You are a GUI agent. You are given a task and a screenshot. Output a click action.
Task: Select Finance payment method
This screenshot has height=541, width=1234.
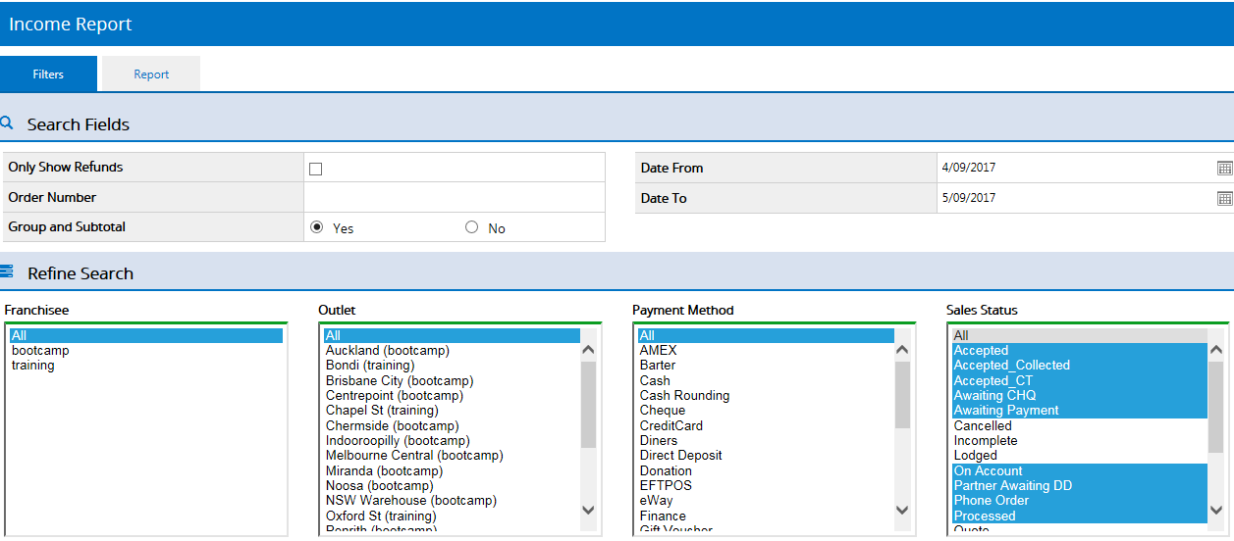(766, 516)
